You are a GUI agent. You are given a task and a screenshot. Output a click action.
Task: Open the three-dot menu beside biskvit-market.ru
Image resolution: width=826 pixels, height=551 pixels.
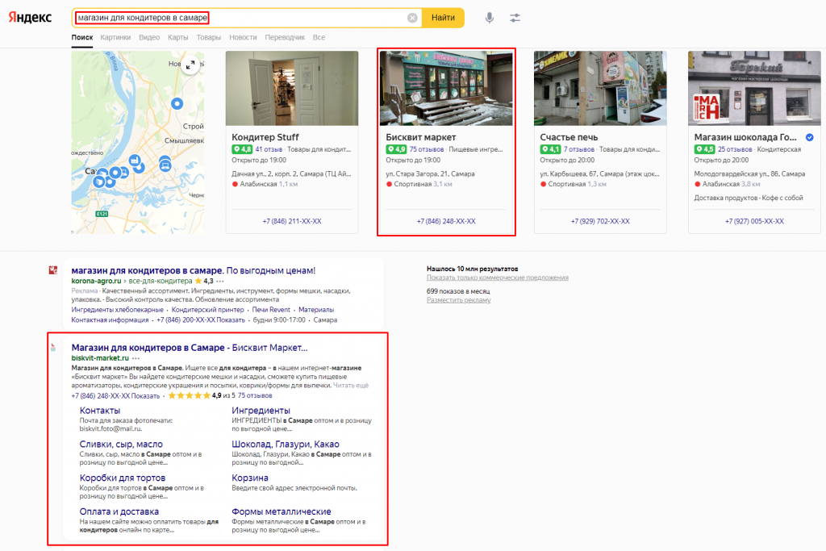coord(136,358)
